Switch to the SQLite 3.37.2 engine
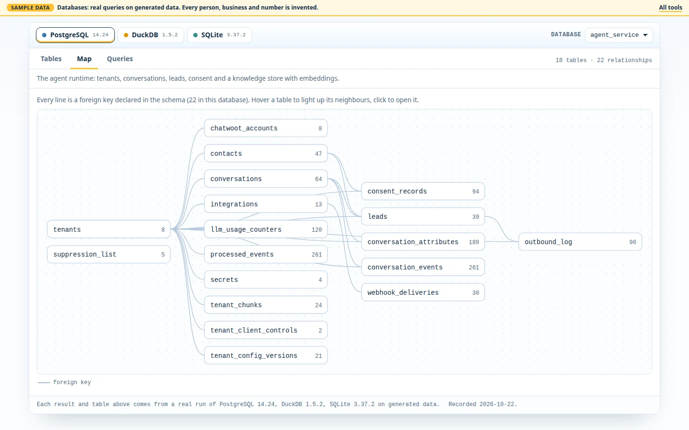 pos(220,35)
